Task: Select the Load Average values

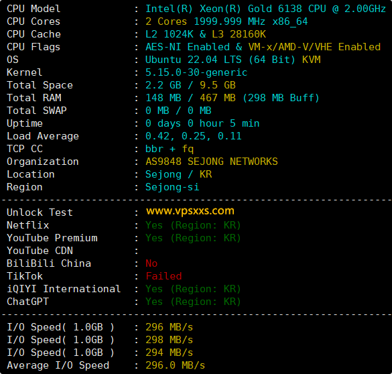Action: 194,136
